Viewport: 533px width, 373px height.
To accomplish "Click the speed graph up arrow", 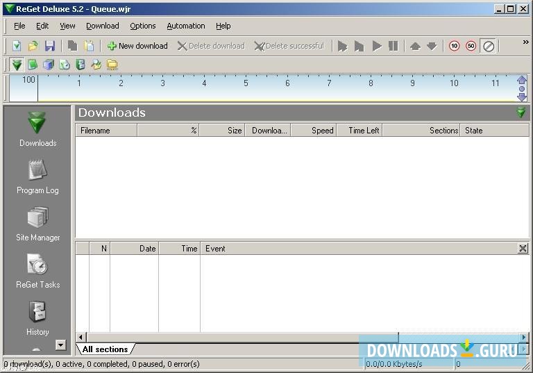I will click(x=522, y=81).
